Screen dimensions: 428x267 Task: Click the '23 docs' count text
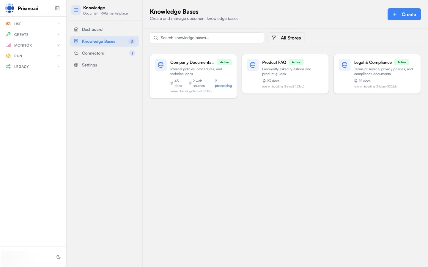click(273, 81)
